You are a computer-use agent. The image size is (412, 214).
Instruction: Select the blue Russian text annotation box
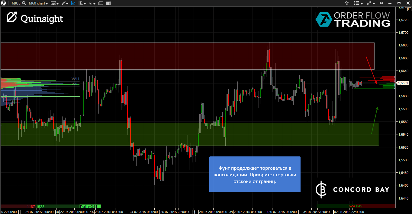click(x=255, y=174)
